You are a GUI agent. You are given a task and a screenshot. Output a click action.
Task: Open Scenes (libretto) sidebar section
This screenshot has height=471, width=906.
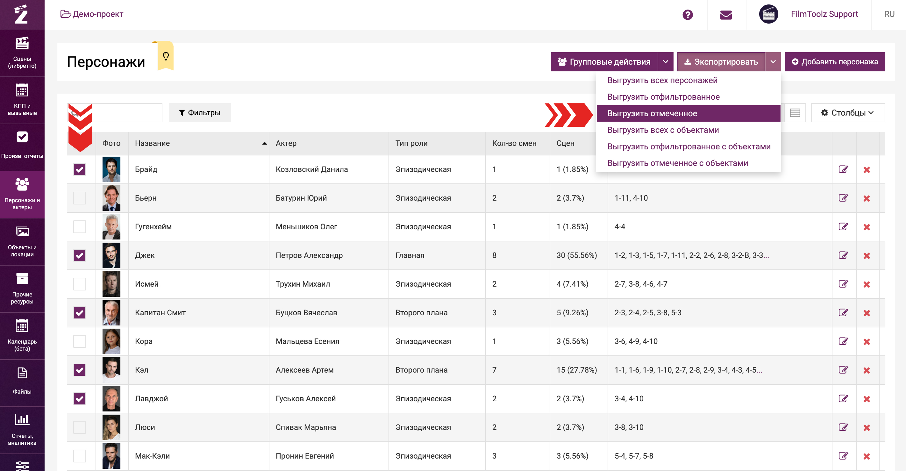tap(22, 53)
